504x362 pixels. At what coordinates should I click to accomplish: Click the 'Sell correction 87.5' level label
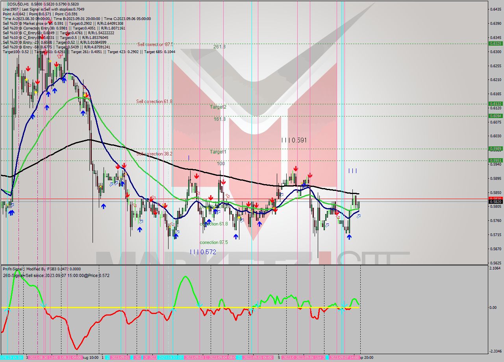(x=155, y=44)
